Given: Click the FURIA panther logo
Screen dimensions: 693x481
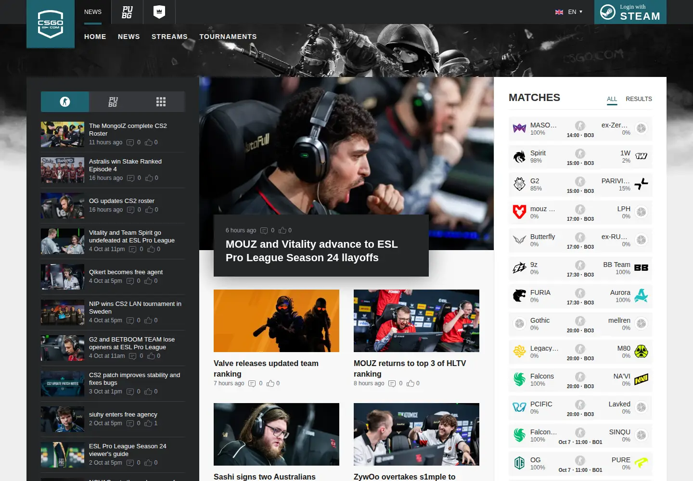Looking at the screenshot, I should click(519, 296).
